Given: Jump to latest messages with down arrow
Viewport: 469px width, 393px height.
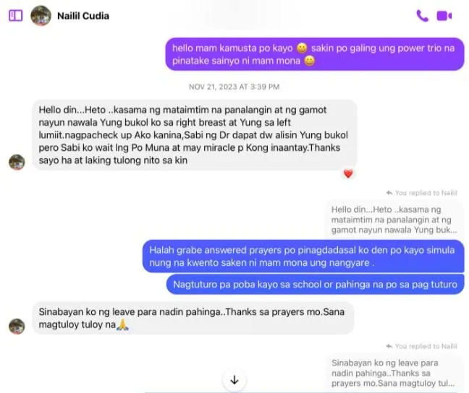Looking at the screenshot, I should click(234, 380).
